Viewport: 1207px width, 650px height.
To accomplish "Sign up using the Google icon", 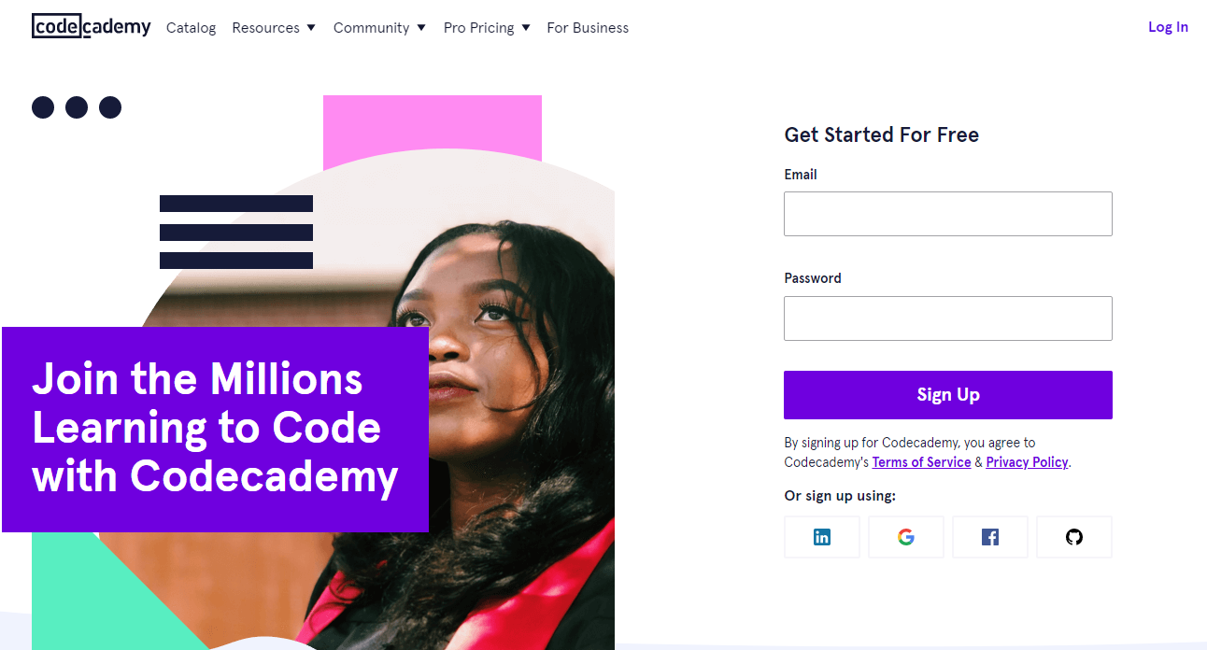I will (905, 537).
